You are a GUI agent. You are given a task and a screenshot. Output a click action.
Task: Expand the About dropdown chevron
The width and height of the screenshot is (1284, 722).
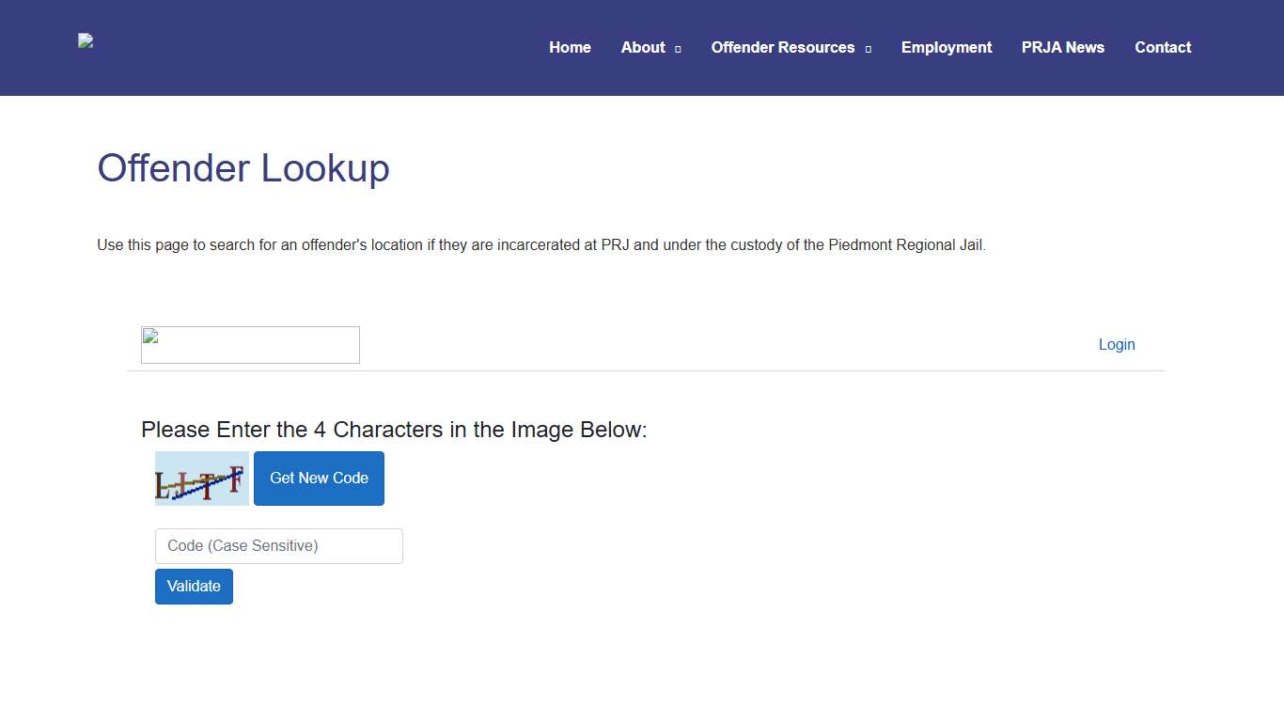point(678,48)
